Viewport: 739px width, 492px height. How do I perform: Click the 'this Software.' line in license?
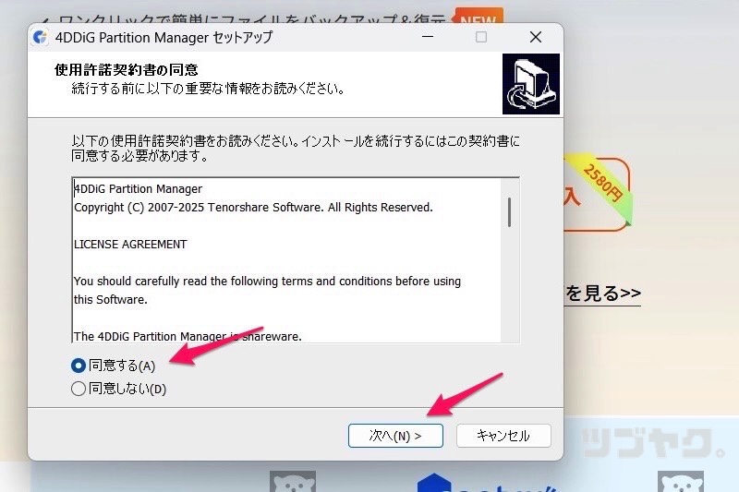point(111,299)
